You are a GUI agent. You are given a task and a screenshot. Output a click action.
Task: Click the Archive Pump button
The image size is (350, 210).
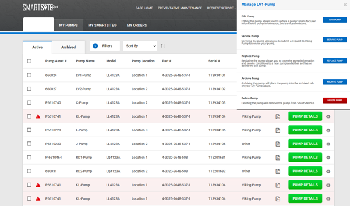pyautogui.click(x=335, y=82)
